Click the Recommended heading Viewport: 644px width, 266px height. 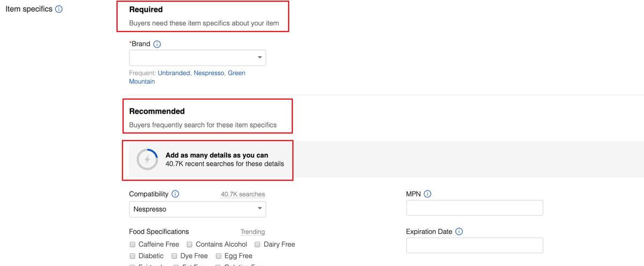(157, 112)
